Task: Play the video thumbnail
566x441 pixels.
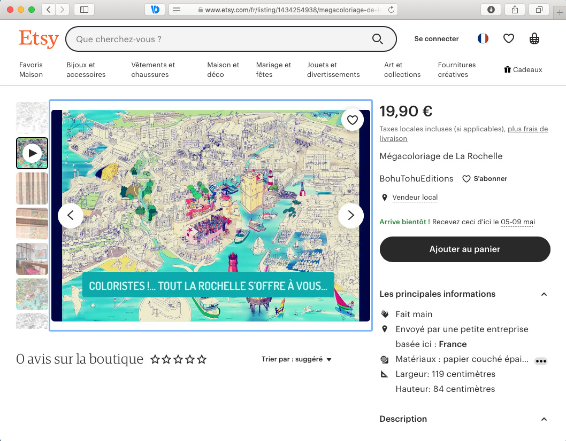Action: click(32, 153)
